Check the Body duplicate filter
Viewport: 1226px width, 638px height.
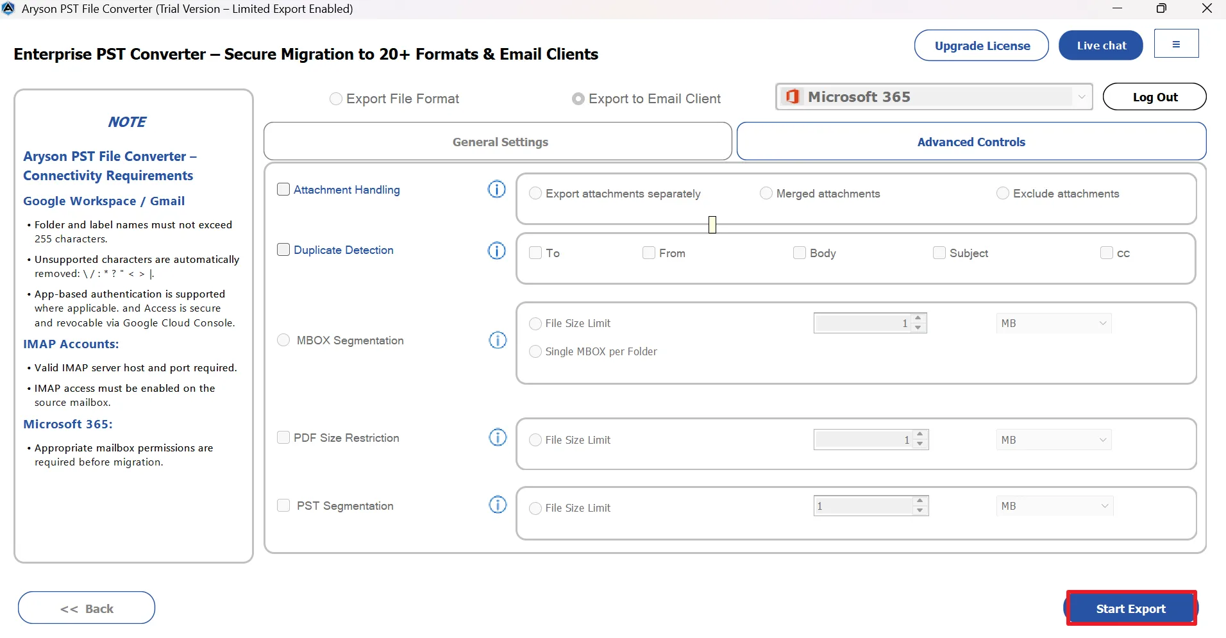800,253
